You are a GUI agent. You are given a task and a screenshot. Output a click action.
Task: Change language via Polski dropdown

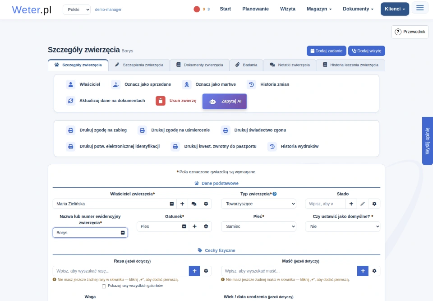[77, 9]
